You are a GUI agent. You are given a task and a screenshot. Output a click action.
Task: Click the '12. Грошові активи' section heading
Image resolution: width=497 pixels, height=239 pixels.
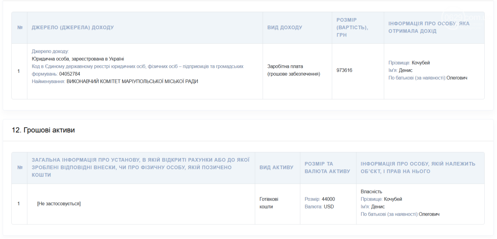pos(43,130)
